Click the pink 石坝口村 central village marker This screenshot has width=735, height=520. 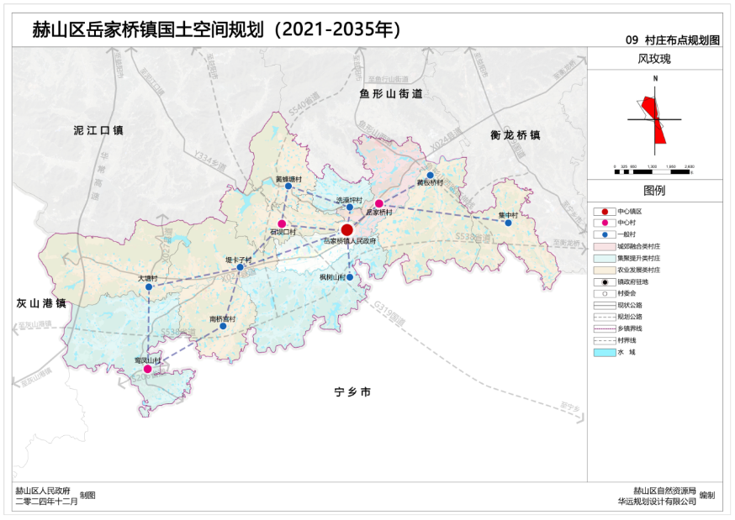(282, 223)
